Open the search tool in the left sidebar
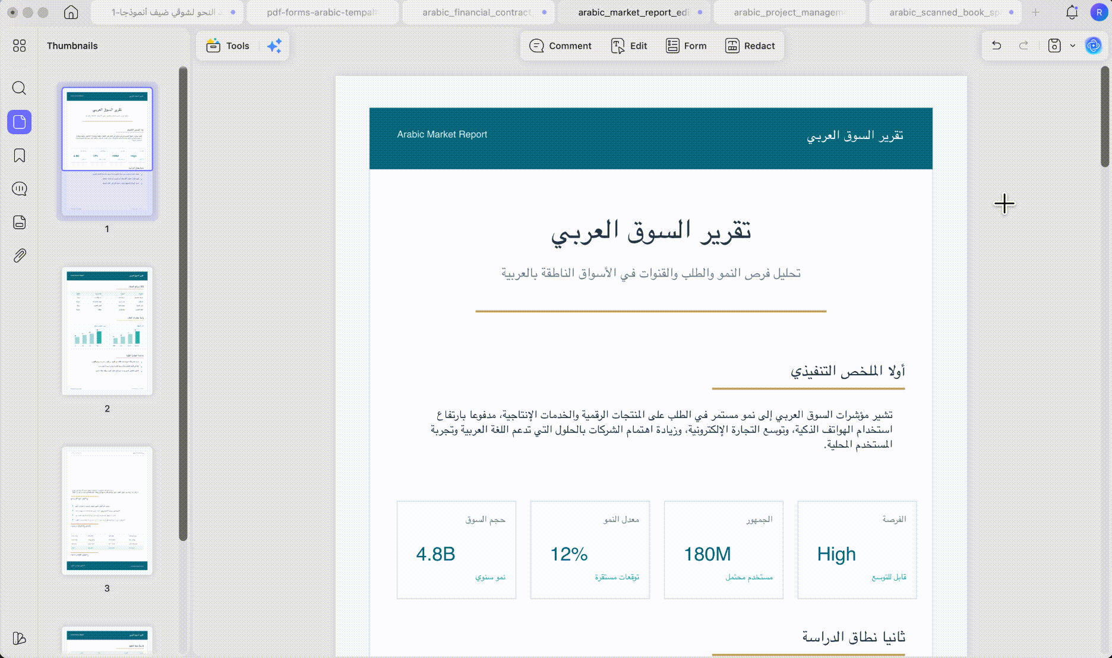This screenshot has height=658, width=1112. [19, 88]
